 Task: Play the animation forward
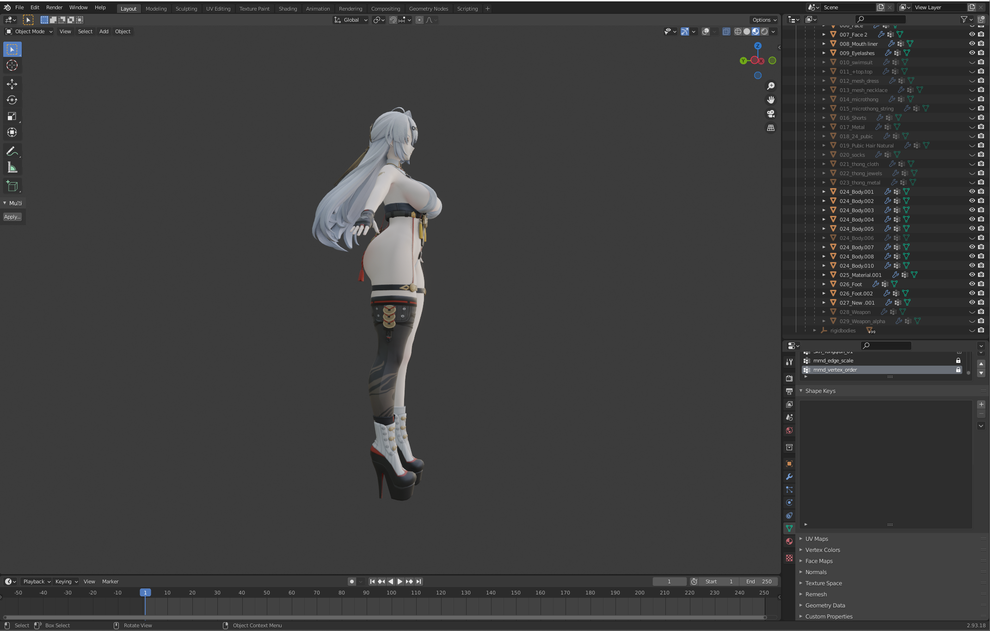400,582
